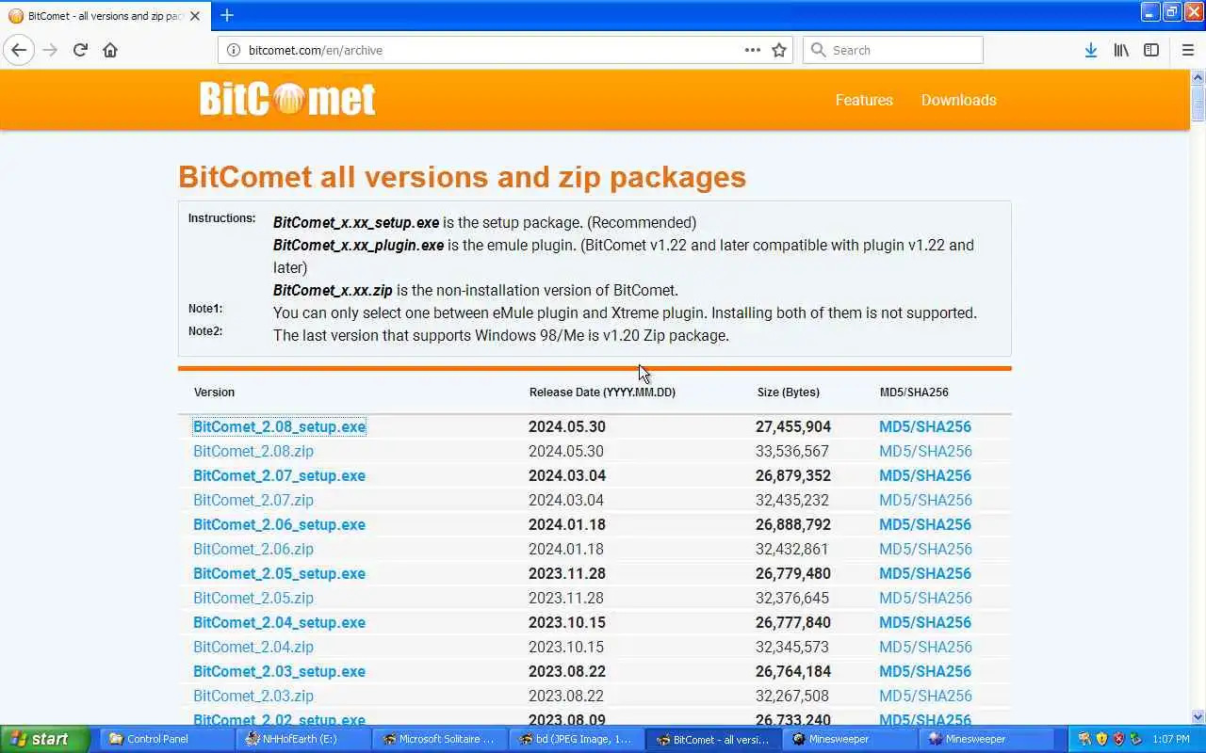Download BitComet_2.07.zip
The width and height of the screenshot is (1206, 753).
[253, 500]
